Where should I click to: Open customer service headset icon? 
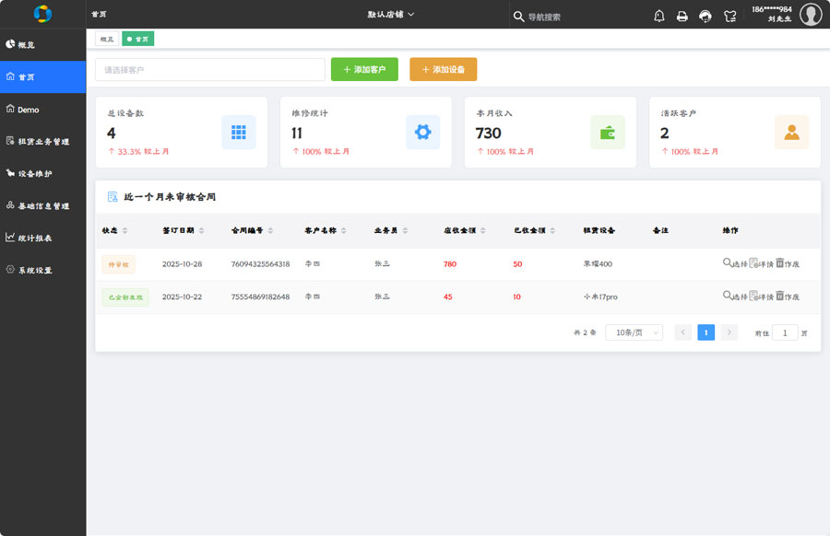pos(706,16)
